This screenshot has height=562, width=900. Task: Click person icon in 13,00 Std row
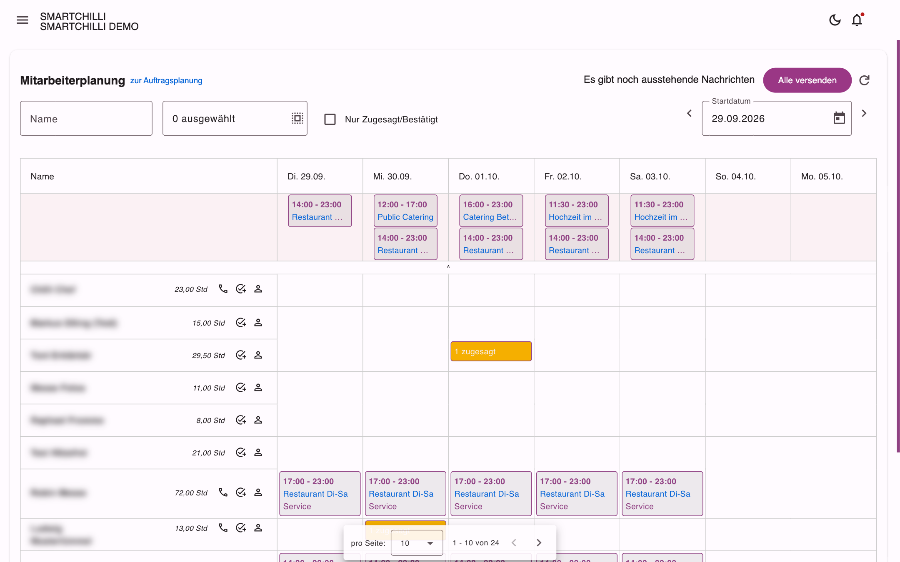pos(258,528)
